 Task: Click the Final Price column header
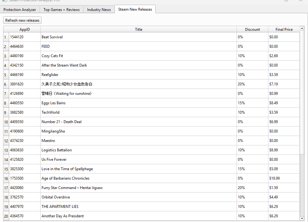pyautogui.click(x=284, y=29)
